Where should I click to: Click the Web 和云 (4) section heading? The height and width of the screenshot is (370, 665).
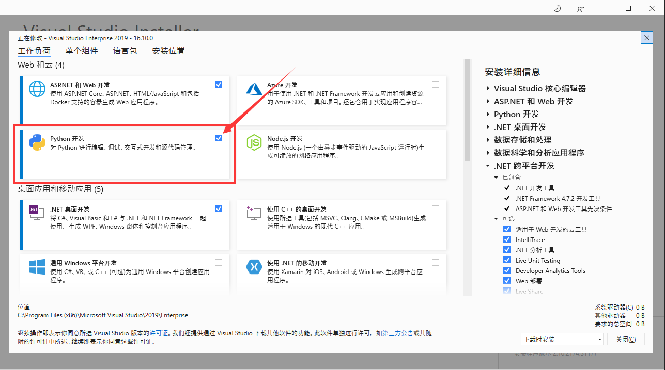41,65
